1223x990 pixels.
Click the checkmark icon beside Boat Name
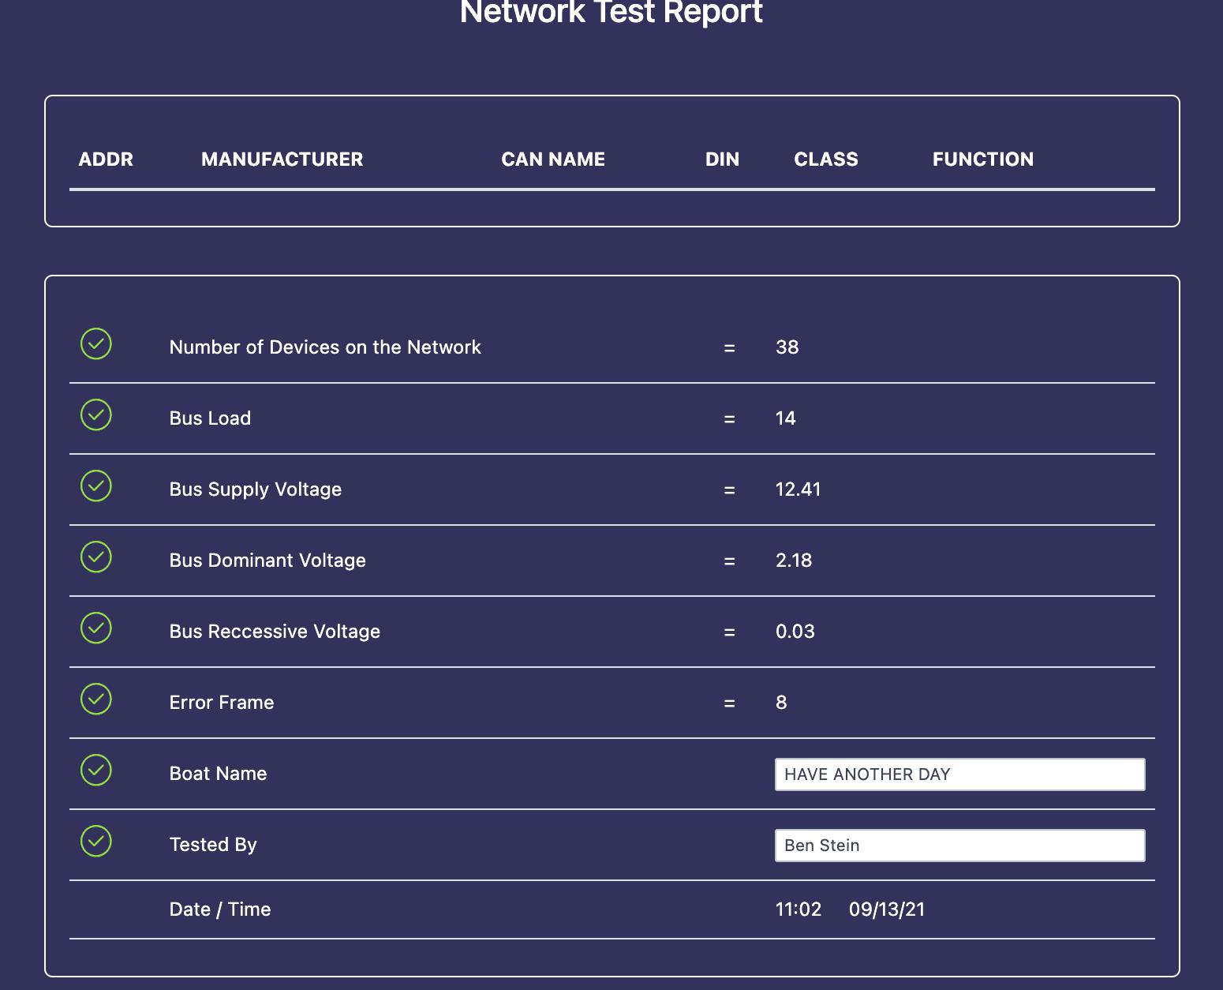point(96,770)
